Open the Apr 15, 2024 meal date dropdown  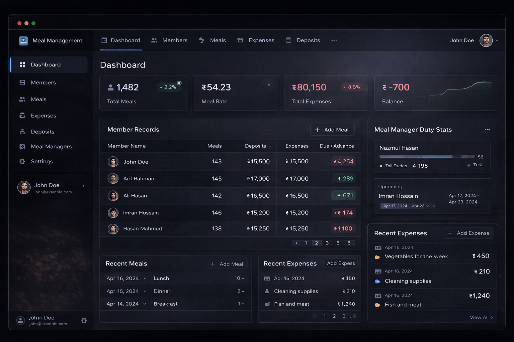145,291
